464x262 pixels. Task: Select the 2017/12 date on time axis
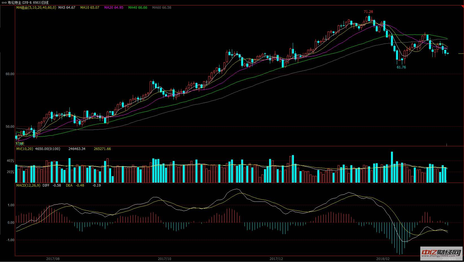click(276, 259)
